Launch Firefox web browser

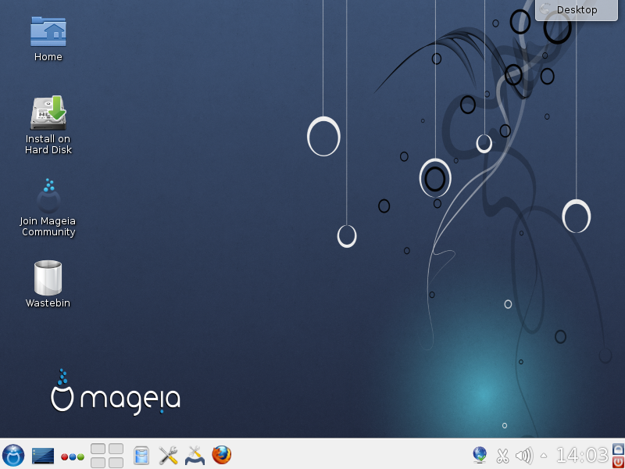222,455
